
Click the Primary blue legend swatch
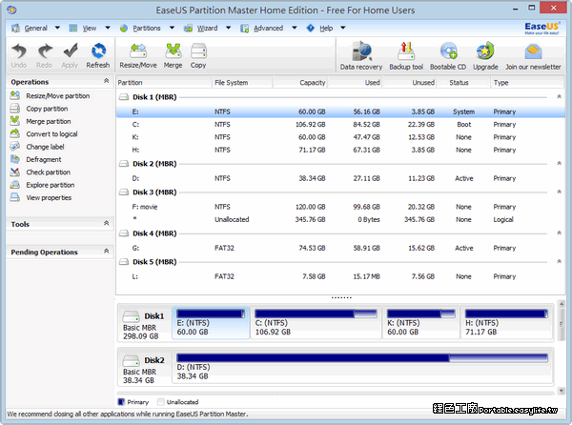coord(121,402)
